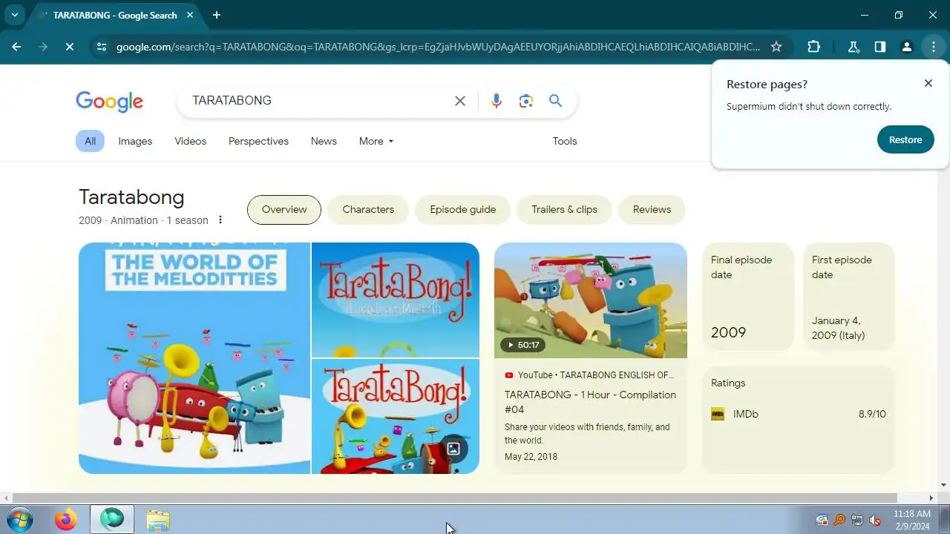Select the Overview chip
The image size is (950, 534).
tap(284, 209)
